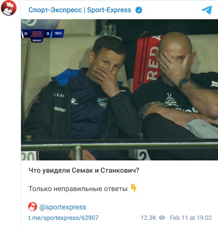218x226 pixels.
Task: Click the eye views icon
Action: tap(162, 218)
